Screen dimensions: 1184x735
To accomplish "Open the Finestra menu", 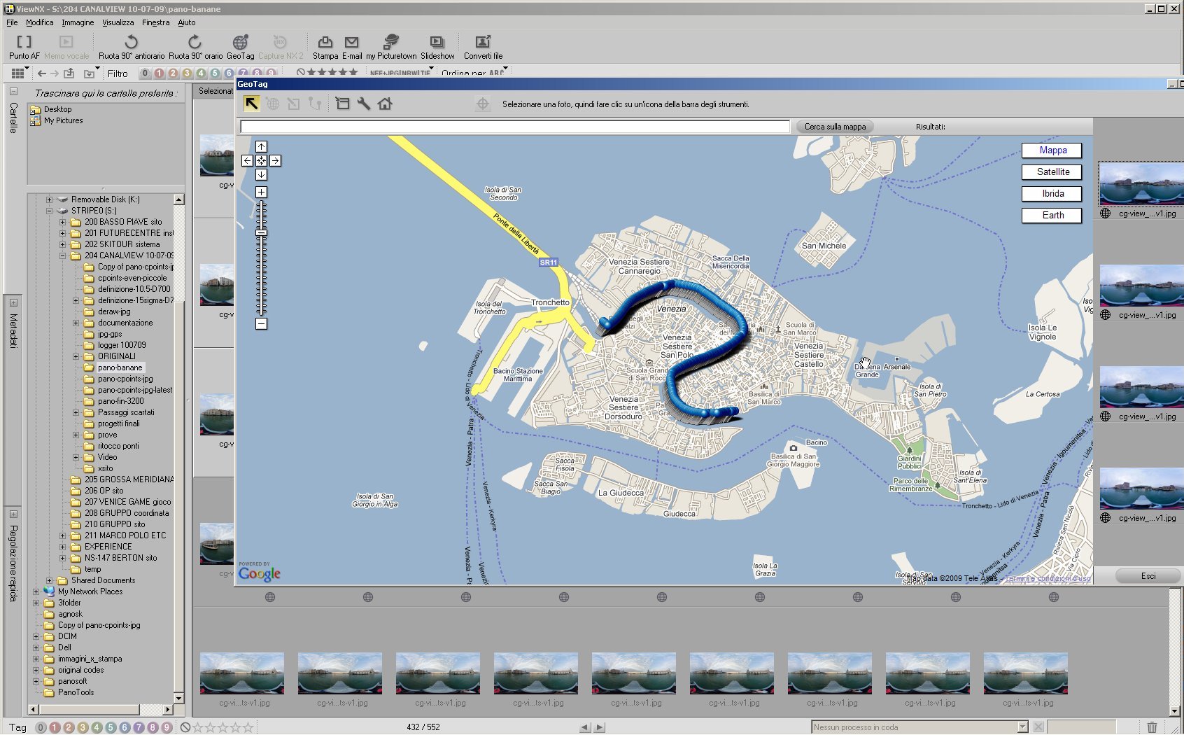I will tap(155, 22).
